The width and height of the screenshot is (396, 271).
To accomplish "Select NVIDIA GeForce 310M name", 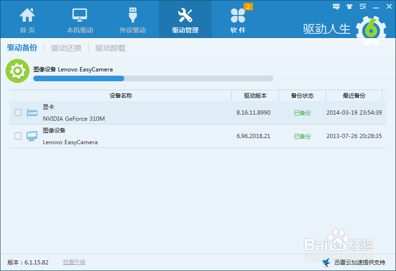I will [74, 118].
